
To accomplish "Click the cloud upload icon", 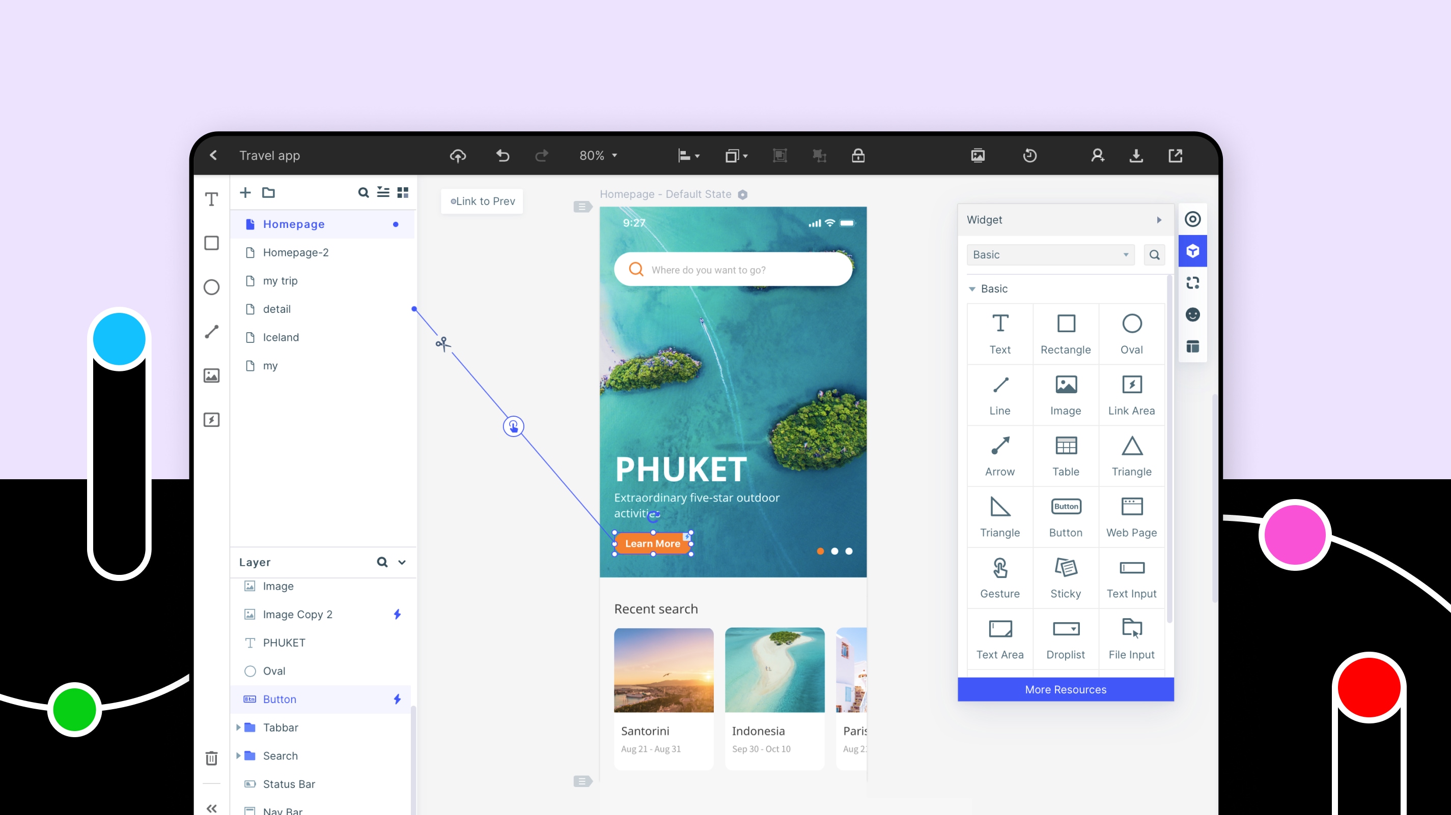I will 458,155.
